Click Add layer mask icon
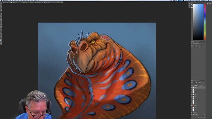Image resolution: width=212 pixels, height=119 pixels. pyautogui.click(x=199, y=118)
